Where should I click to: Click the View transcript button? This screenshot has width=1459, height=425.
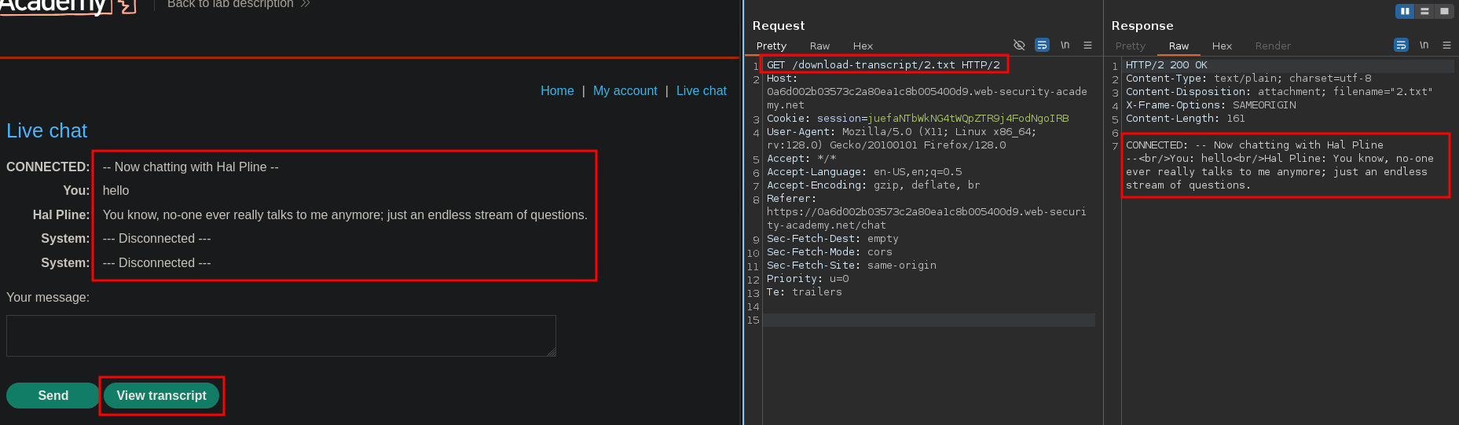(161, 396)
